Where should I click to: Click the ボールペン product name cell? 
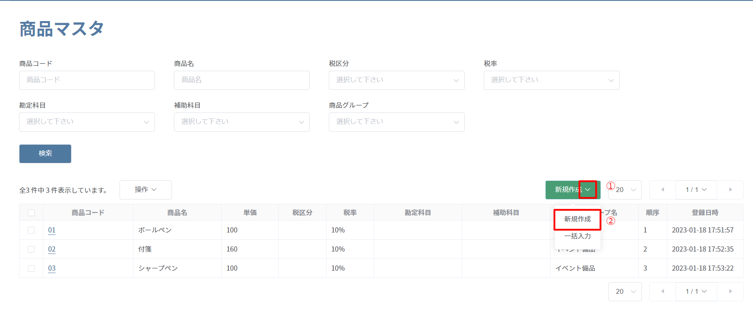[x=177, y=230]
